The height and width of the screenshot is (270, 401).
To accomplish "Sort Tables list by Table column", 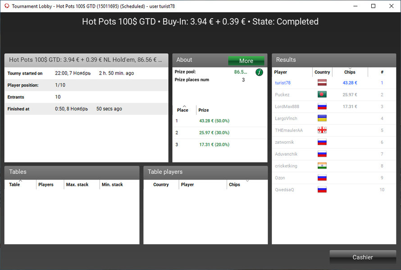I will 15,184.
